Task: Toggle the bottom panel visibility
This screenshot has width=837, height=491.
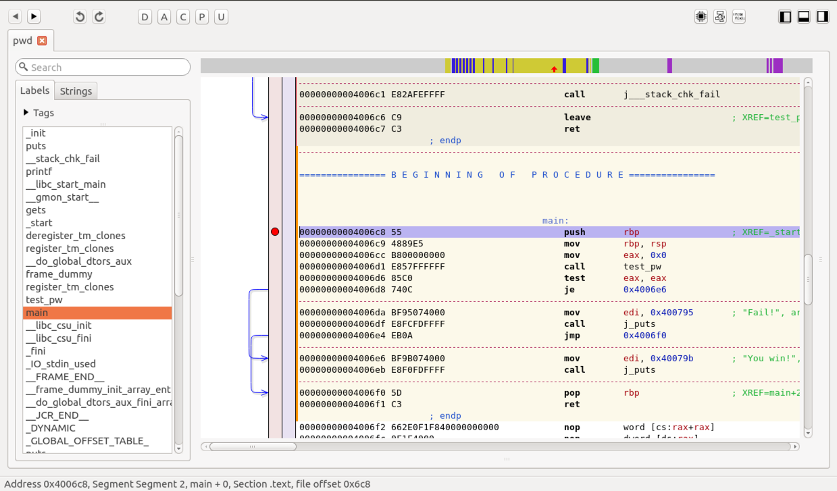Action: point(804,17)
